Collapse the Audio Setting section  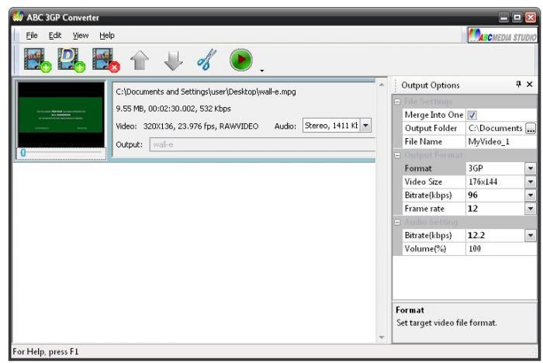(x=397, y=222)
